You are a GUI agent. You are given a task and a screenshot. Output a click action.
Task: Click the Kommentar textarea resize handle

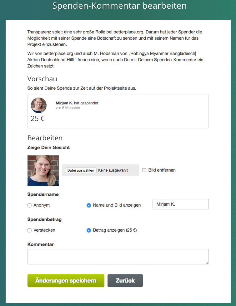coord(207,263)
